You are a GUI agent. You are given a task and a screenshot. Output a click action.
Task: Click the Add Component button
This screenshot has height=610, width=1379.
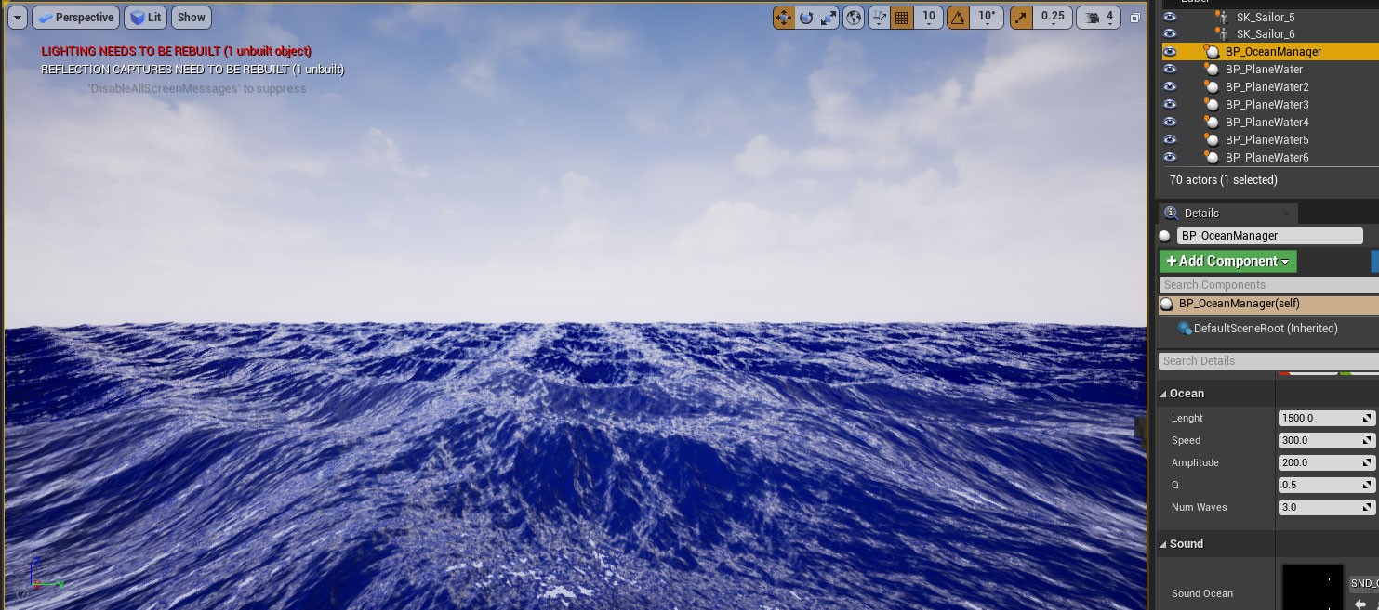click(x=1227, y=262)
